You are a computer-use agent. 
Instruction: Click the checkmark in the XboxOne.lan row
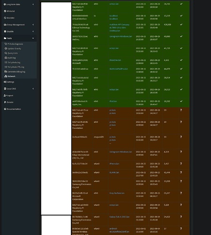pos(181,60)
